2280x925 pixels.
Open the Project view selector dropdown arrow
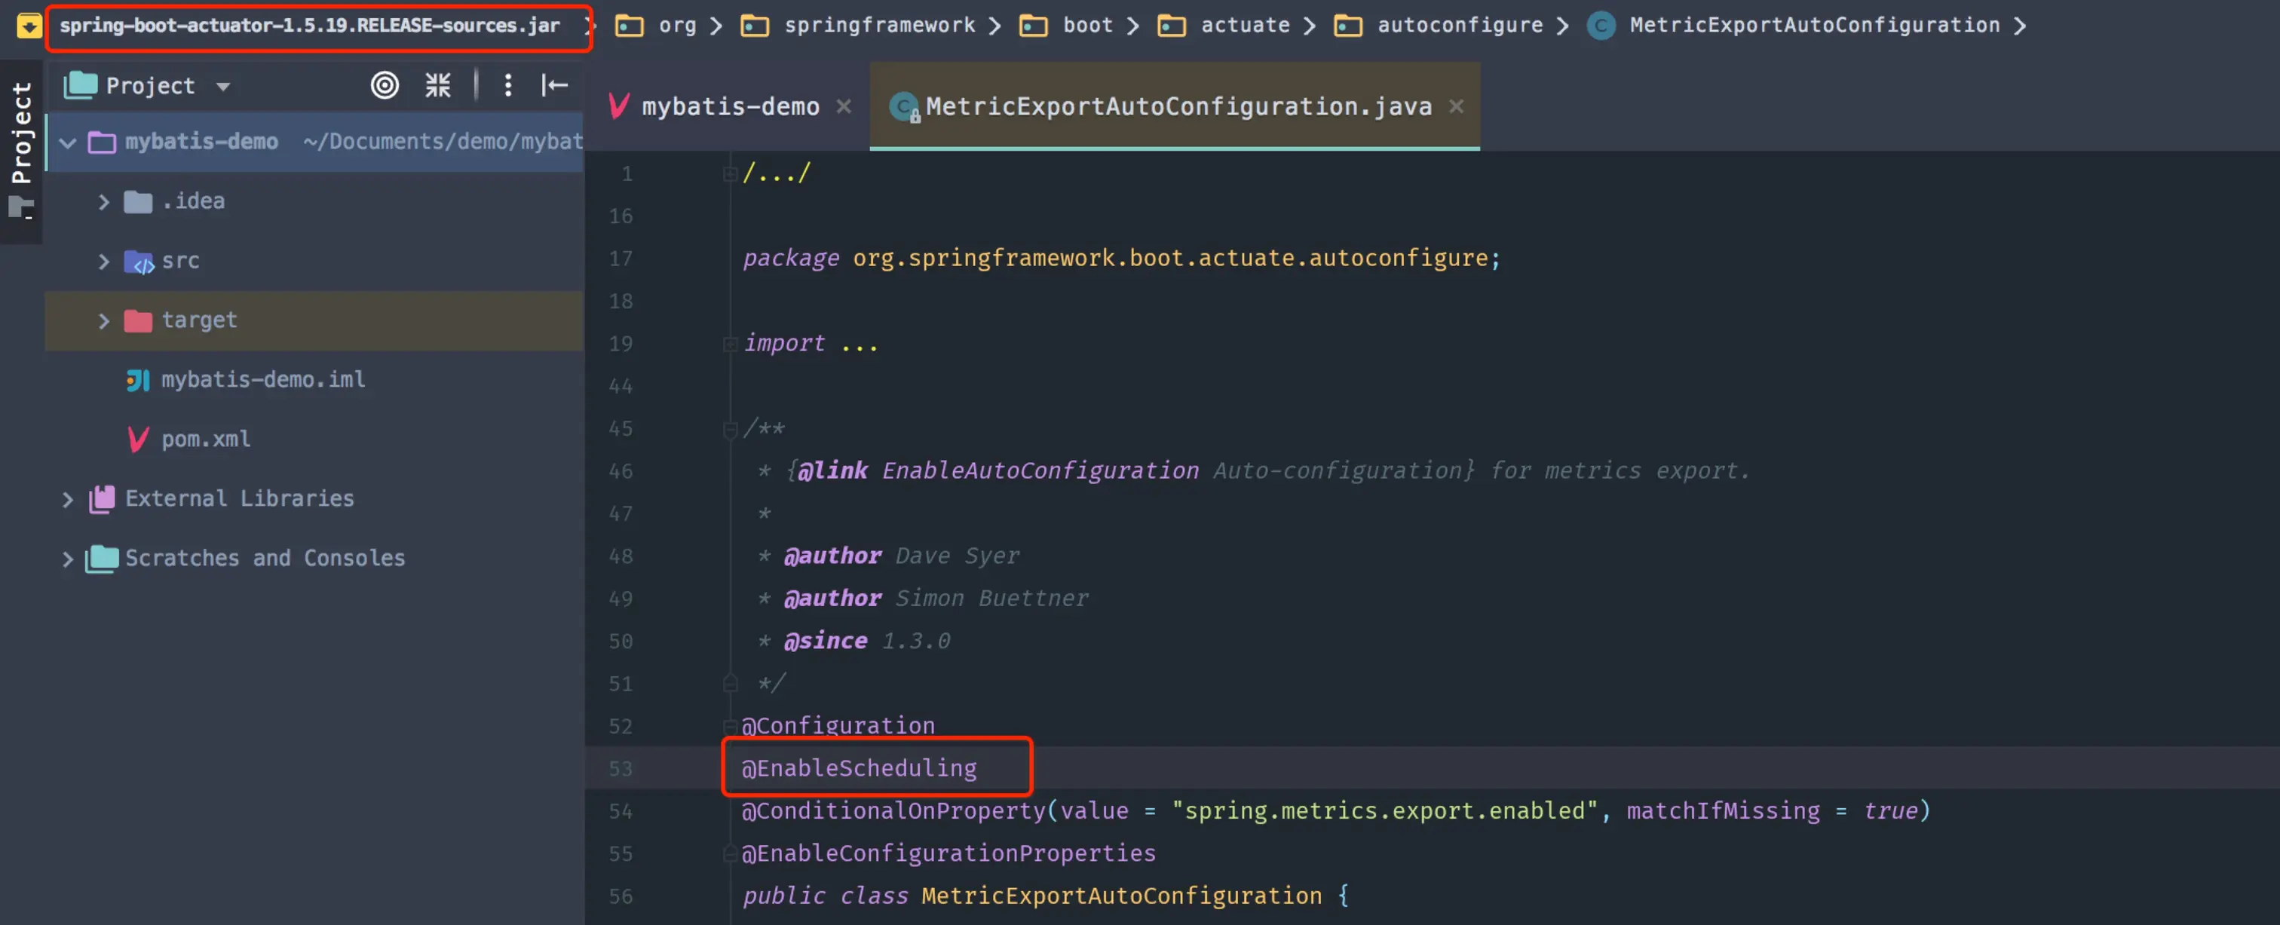click(223, 87)
